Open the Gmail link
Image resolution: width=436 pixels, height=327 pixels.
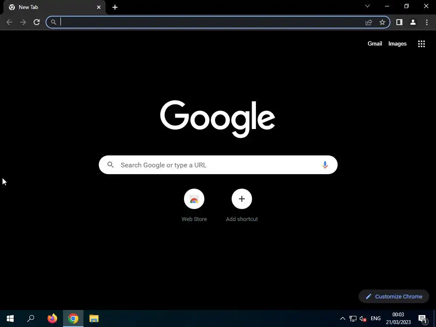point(375,44)
